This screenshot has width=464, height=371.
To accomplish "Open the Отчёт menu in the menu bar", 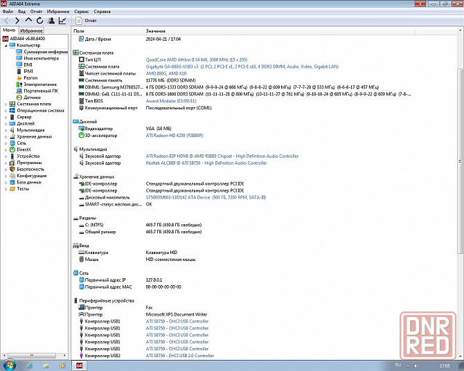I will (x=36, y=12).
